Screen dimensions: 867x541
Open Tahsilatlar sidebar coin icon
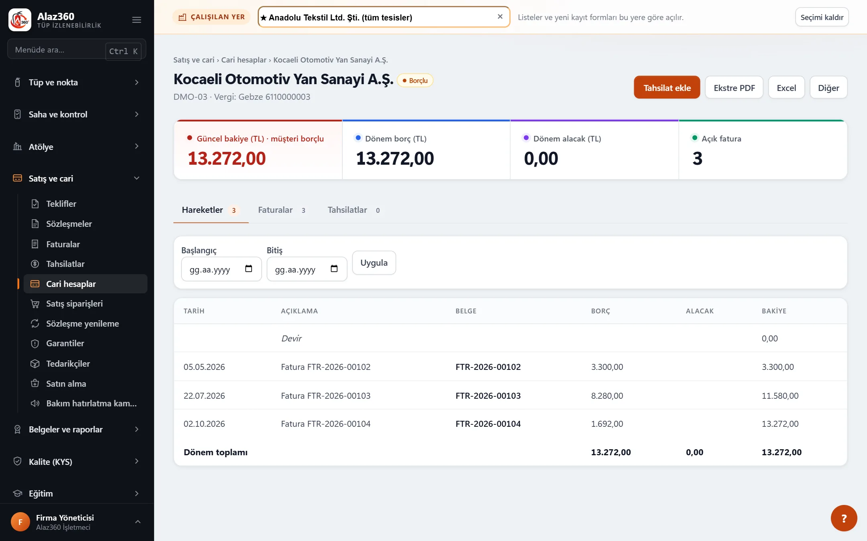(35, 264)
